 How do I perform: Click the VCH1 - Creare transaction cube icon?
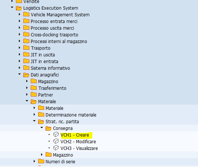[56, 134]
